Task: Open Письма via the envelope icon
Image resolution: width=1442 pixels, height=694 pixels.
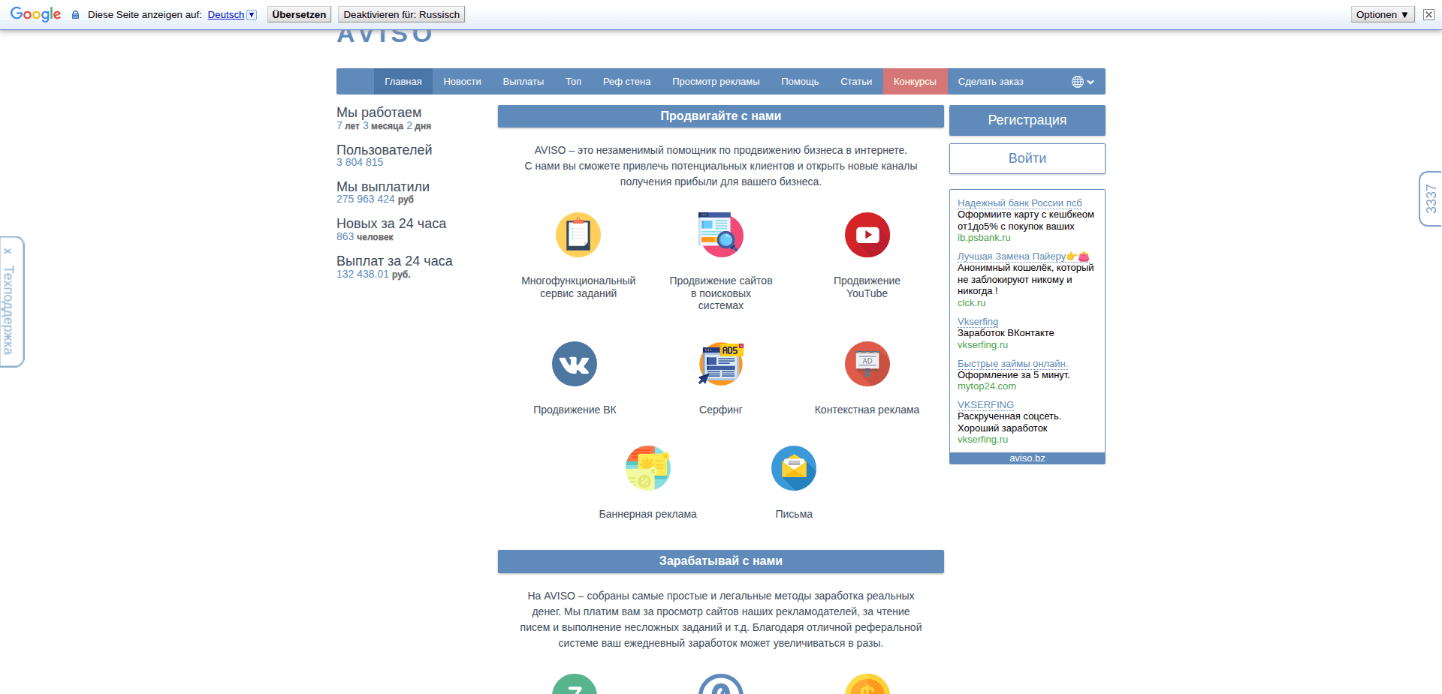Action: (x=794, y=467)
